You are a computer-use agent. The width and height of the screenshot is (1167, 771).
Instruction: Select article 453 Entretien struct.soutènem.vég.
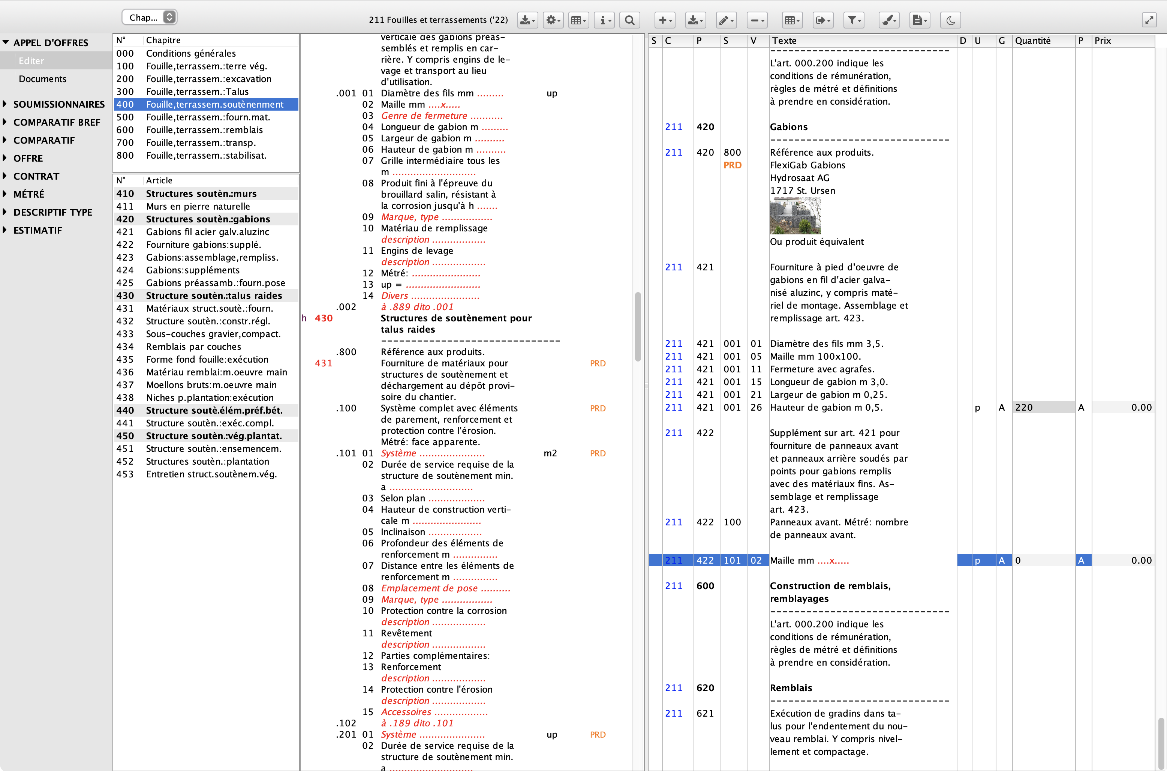point(206,474)
